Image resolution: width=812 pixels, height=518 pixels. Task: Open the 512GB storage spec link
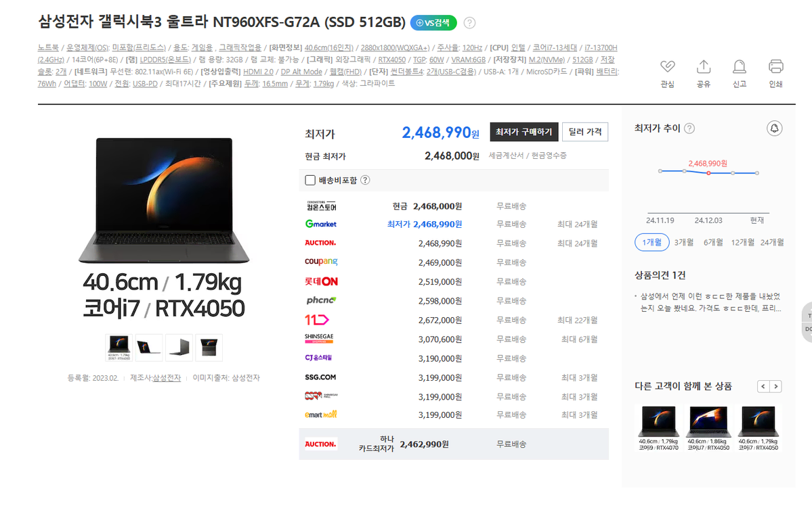582,60
